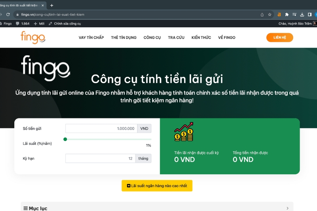Click the Kỳ hạn months field
This screenshot has height=211, width=317.
click(x=100, y=158)
